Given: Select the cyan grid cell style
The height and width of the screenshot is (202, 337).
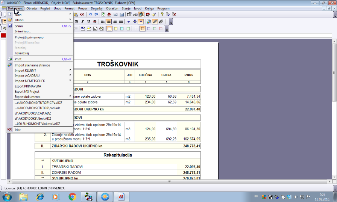Looking at the screenshot, I should click(122, 29).
